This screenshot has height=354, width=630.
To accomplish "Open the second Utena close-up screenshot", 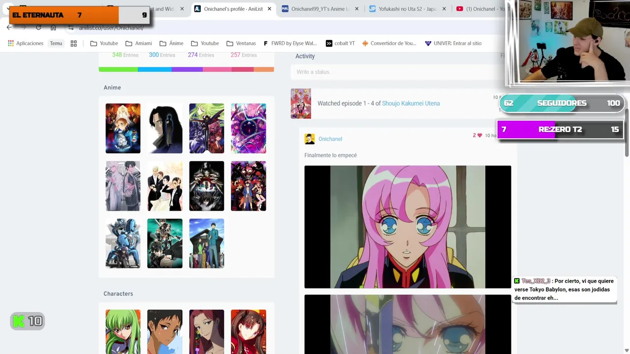I will click(x=408, y=324).
